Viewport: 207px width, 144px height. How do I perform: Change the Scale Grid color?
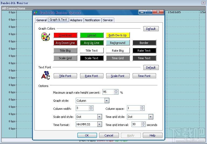pos(65,58)
